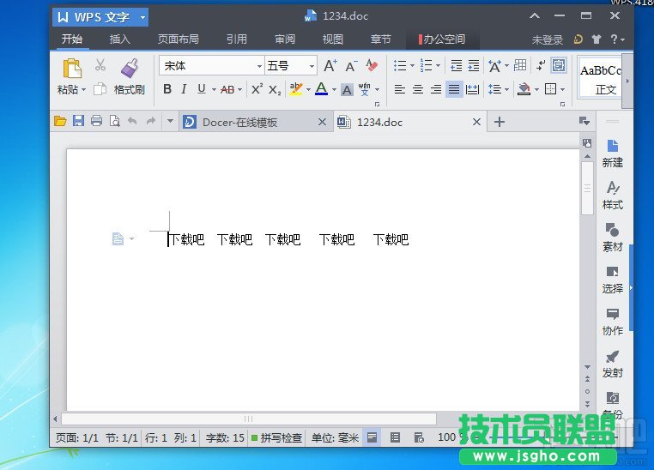This screenshot has width=654, height=470.
Task: Open the font size dropdown (五号)
Action: [x=312, y=66]
